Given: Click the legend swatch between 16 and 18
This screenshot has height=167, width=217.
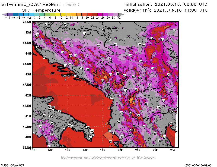Looking at the screenshot, I should [79, 14].
